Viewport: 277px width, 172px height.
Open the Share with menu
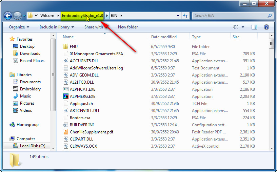click(94, 27)
